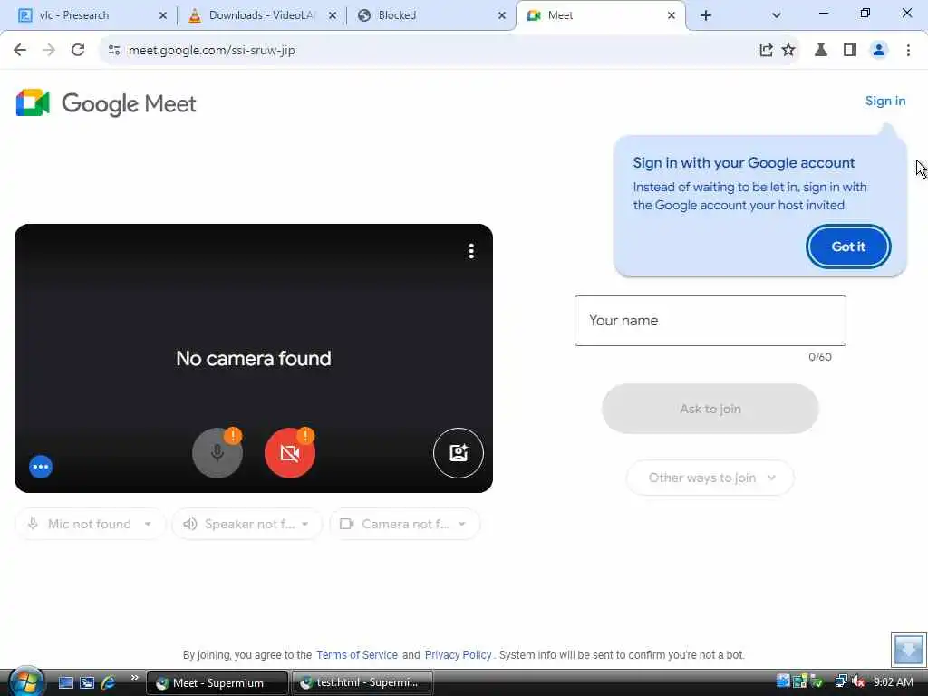
Task: Open the browser three-dot menu
Action: pyautogui.click(x=908, y=51)
